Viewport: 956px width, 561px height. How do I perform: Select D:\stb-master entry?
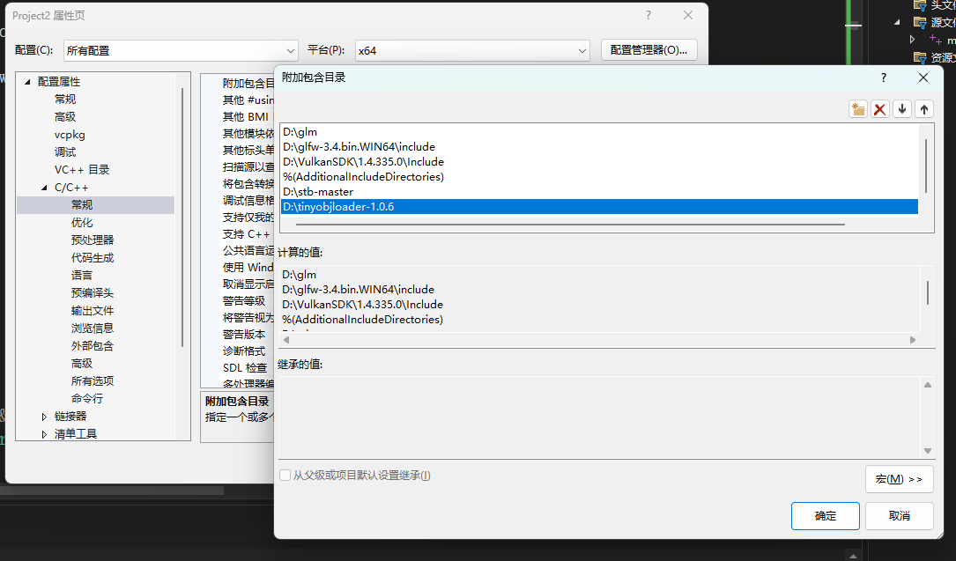pos(599,192)
